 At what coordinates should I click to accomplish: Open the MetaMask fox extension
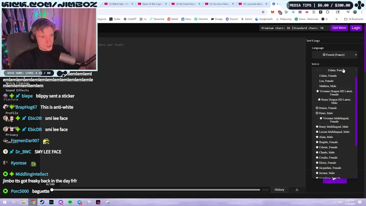click(272, 12)
